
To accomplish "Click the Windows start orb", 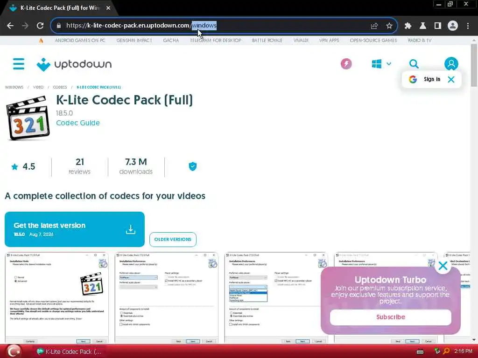I will (x=14, y=351).
